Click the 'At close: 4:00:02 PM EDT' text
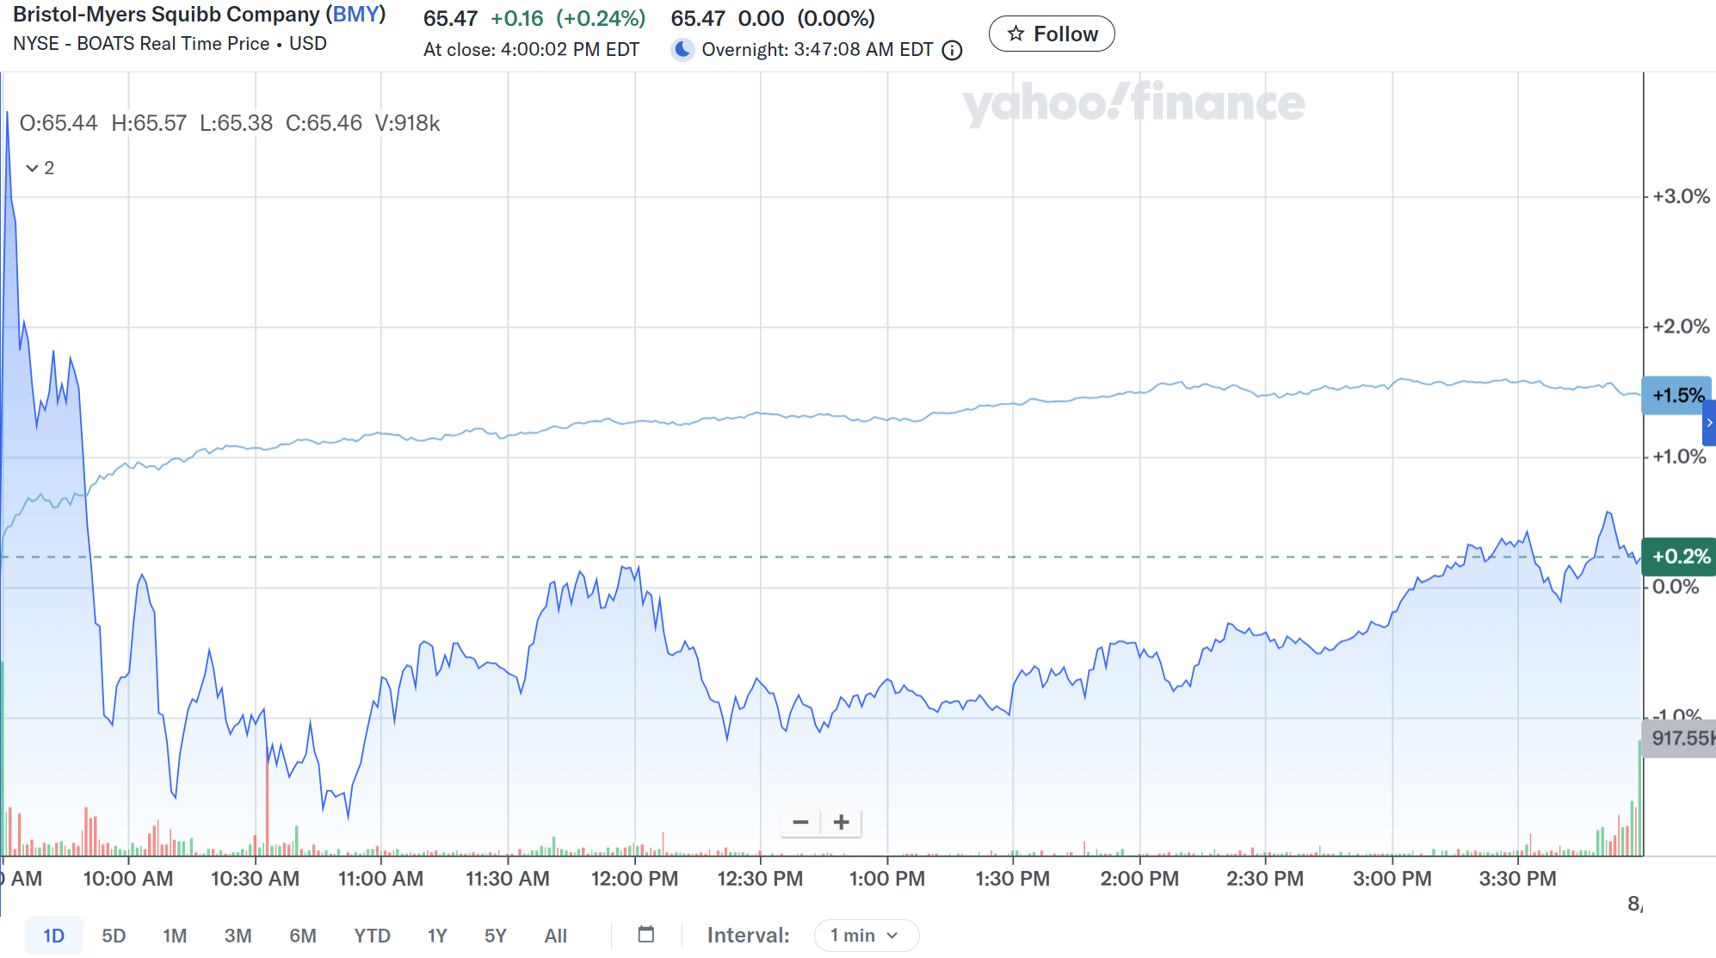Screen dimensions: 1716x958 click(531, 50)
